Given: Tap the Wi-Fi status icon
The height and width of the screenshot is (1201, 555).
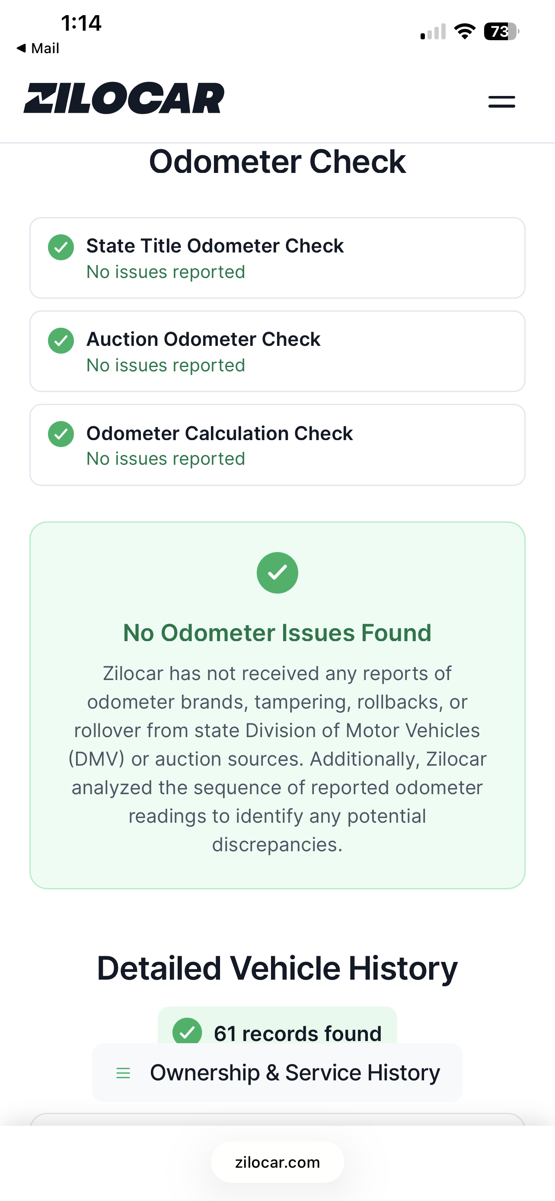Looking at the screenshot, I should 465,31.
